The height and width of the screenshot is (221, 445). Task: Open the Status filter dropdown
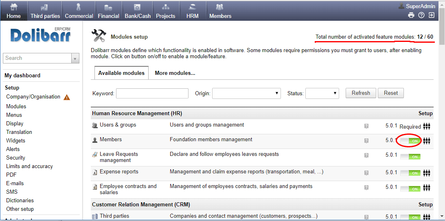point(322,93)
